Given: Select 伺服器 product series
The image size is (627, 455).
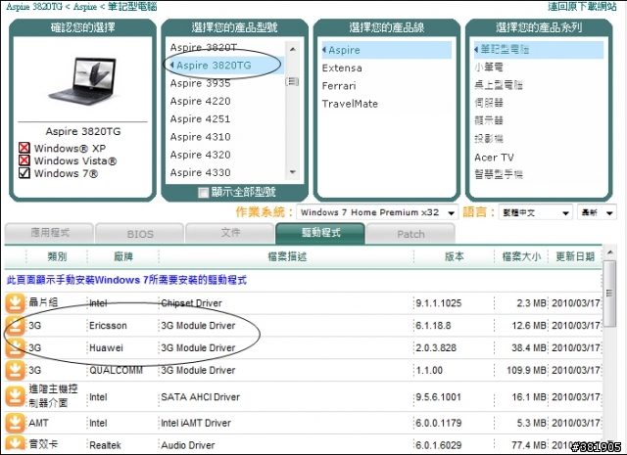Looking at the screenshot, I should [489, 103].
